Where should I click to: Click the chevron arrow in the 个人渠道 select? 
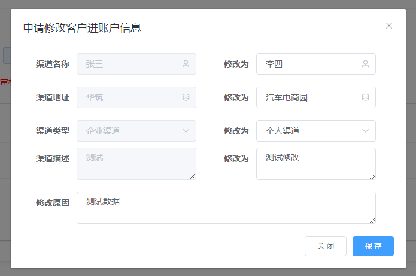coord(365,131)
